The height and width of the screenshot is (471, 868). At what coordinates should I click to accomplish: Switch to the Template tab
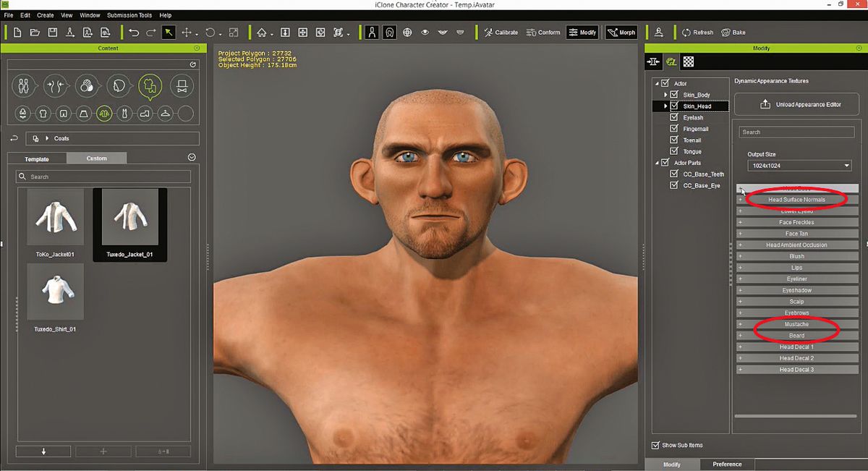(x=36, y=158)
